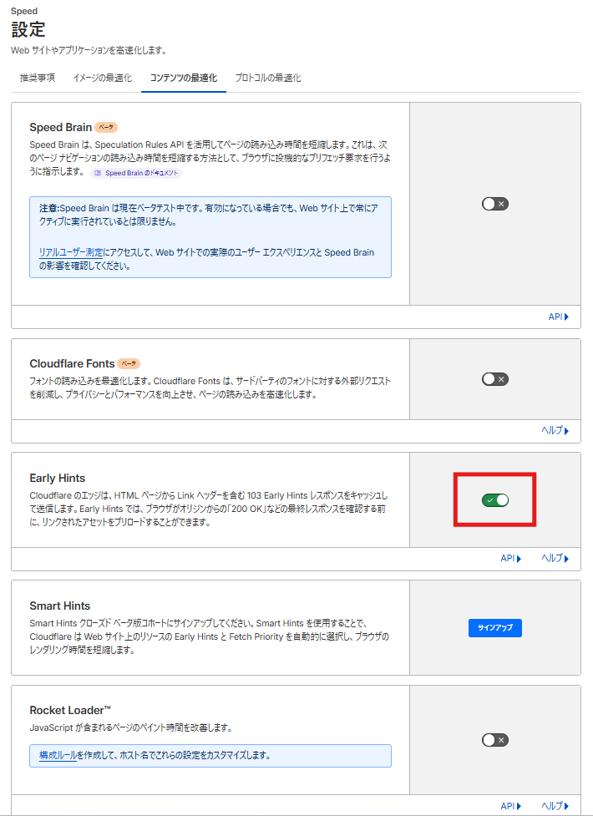The height and width of the screenshot is (816, 593).
Task: Expand API section under Speed Brain
Action: tap(558, 317)
